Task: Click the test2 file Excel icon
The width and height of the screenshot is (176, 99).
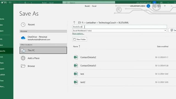Action: tap(76, 82)
